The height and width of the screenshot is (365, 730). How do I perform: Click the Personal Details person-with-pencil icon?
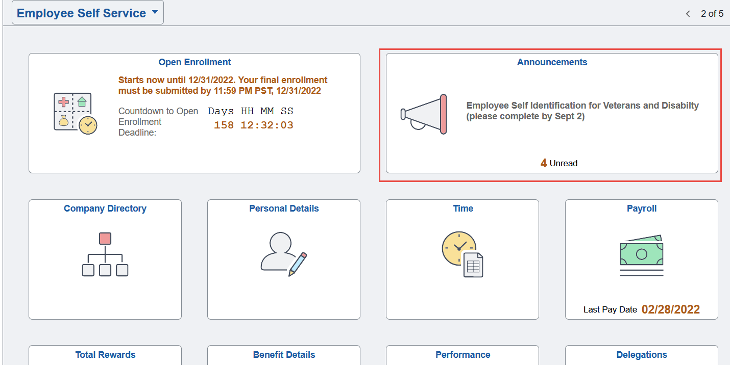pyautogui.click(x=284, y=254)
